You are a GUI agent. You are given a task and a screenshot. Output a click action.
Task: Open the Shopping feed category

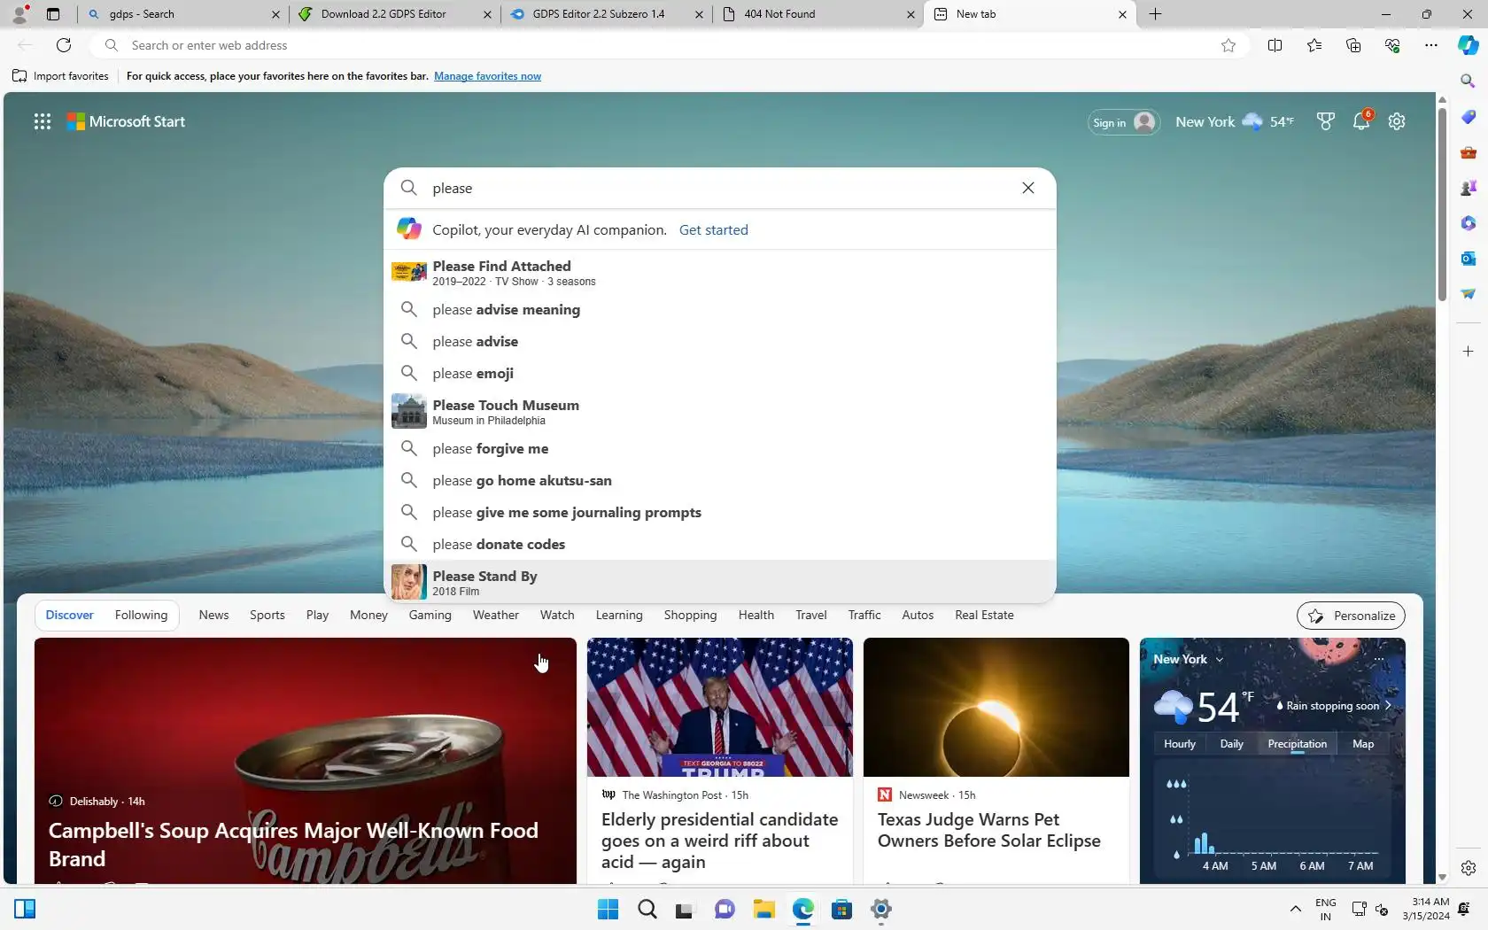(x=690, y=615)
